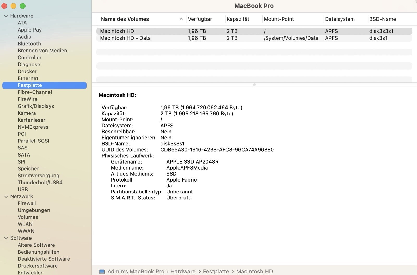
Task: Click the /System/Volumes/Data mount point cell
Action: point(291,38)
